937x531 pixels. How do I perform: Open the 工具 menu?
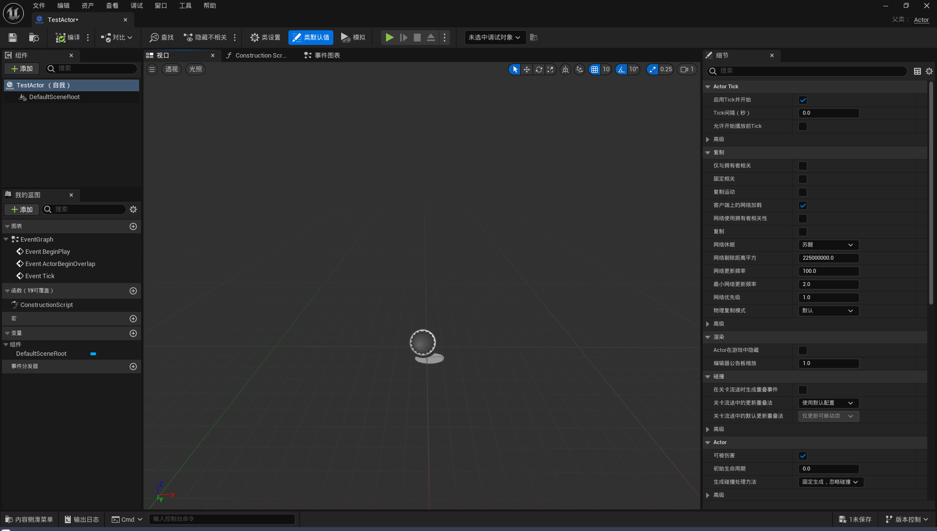[185, 6]
